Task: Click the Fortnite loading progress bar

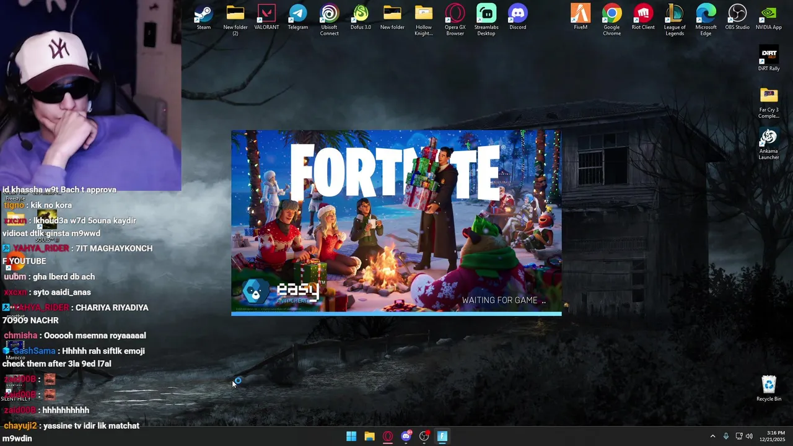Action: 396,313
